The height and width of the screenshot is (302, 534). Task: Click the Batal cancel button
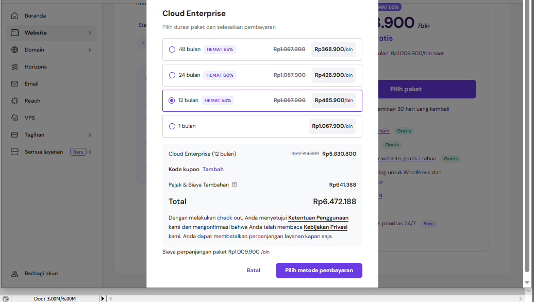253,271
